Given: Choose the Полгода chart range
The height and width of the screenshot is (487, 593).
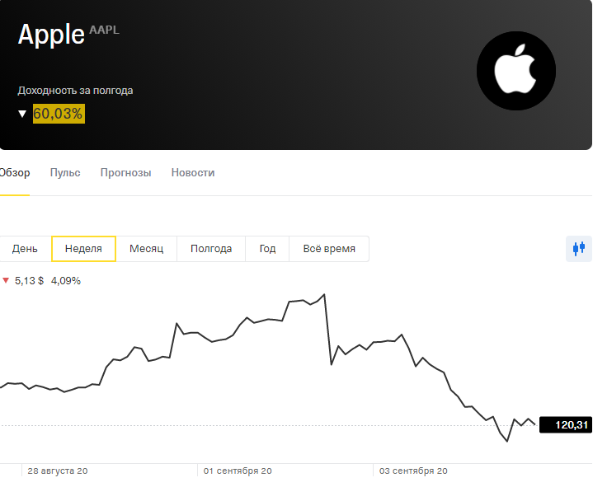Looking at the screenshot, I should pos(211,249).
